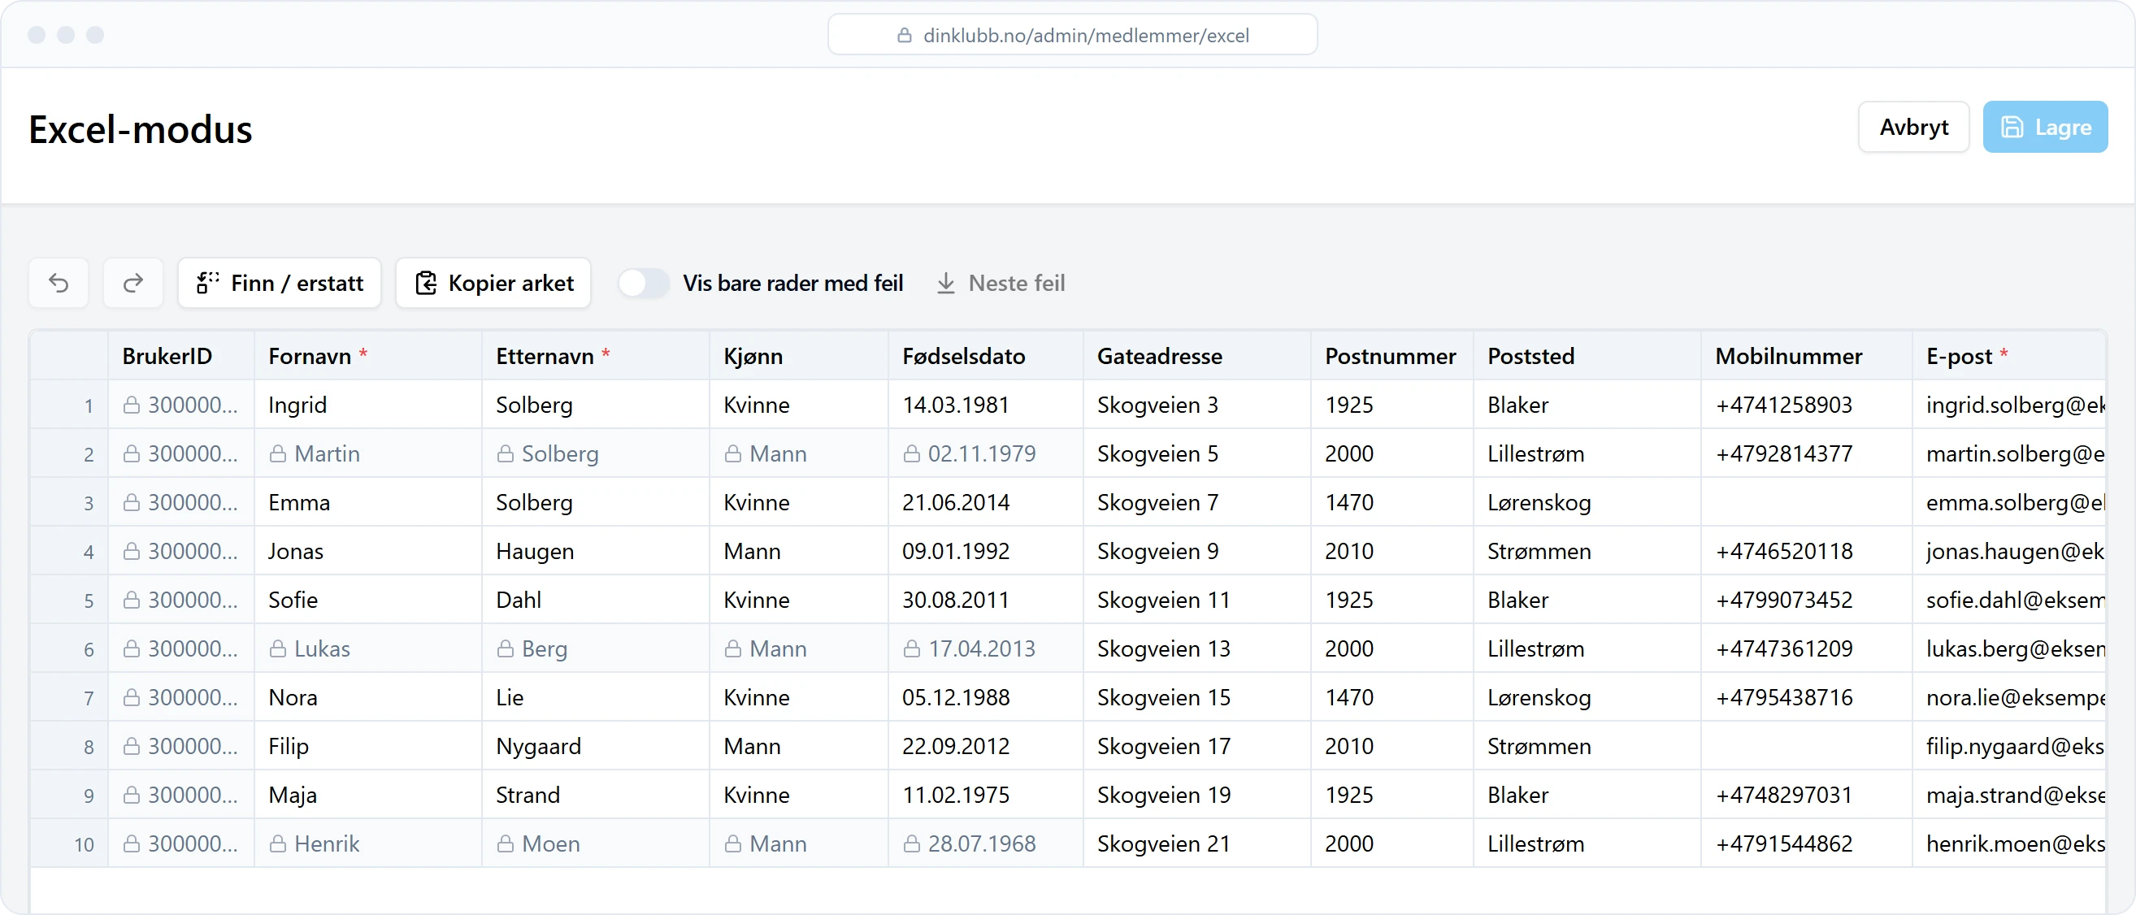Click lock icon beside Martin in row 2
Screen dimensions: 2136x915
coord(278,454)
